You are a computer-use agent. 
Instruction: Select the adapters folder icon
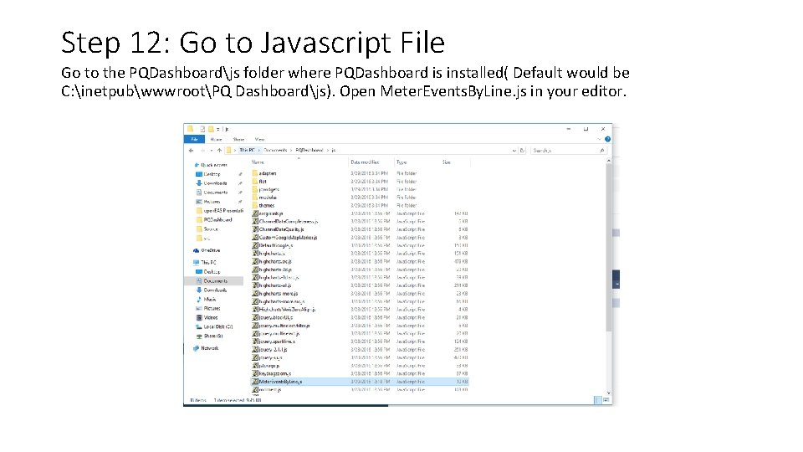click(254, 173)
